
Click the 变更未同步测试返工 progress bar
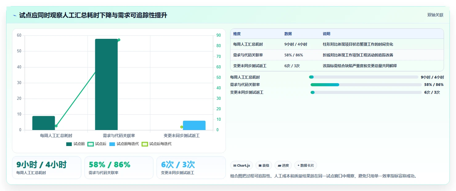(366, 92)
